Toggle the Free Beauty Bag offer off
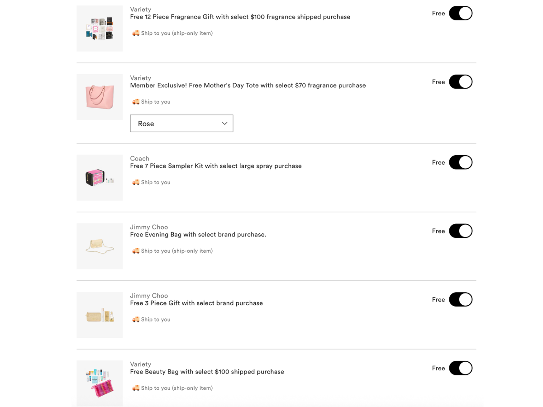 (461, 368)
